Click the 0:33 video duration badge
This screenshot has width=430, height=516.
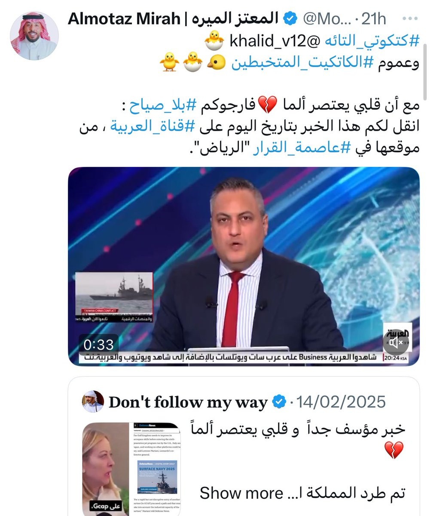[x=98, y=345]
